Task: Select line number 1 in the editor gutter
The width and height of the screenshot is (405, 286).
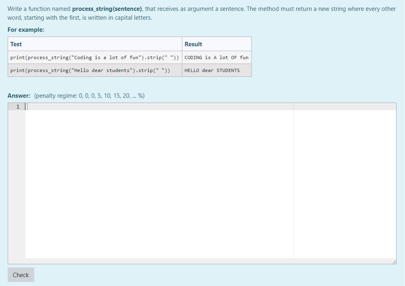Action: tap(17, 107)
